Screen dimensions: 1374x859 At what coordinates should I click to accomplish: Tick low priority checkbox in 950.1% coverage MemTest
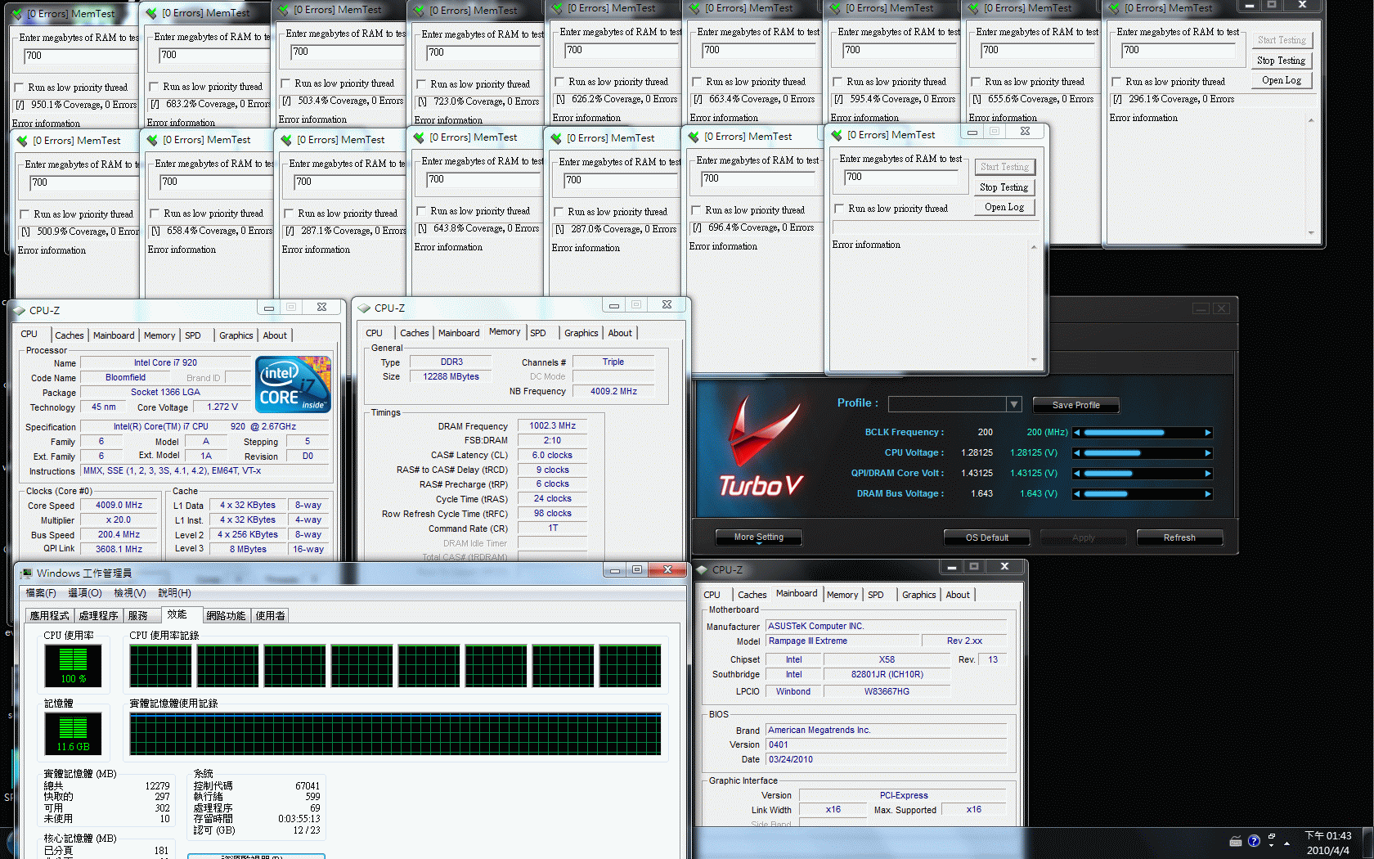pyautogui.click(x=19, y=88)
